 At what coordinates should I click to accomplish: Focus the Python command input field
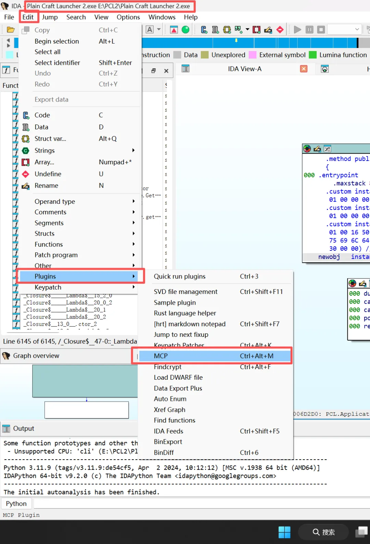[x=201, y=504]
